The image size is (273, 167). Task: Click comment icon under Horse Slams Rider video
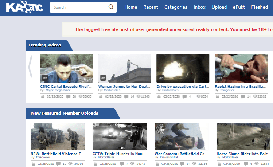[246, 164]
